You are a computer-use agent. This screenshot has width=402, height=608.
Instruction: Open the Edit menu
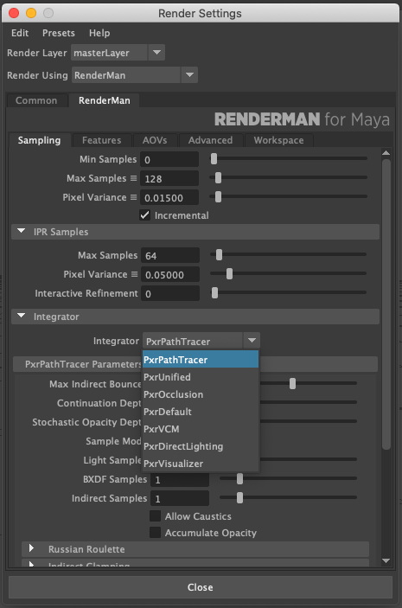tap(20, 33)
